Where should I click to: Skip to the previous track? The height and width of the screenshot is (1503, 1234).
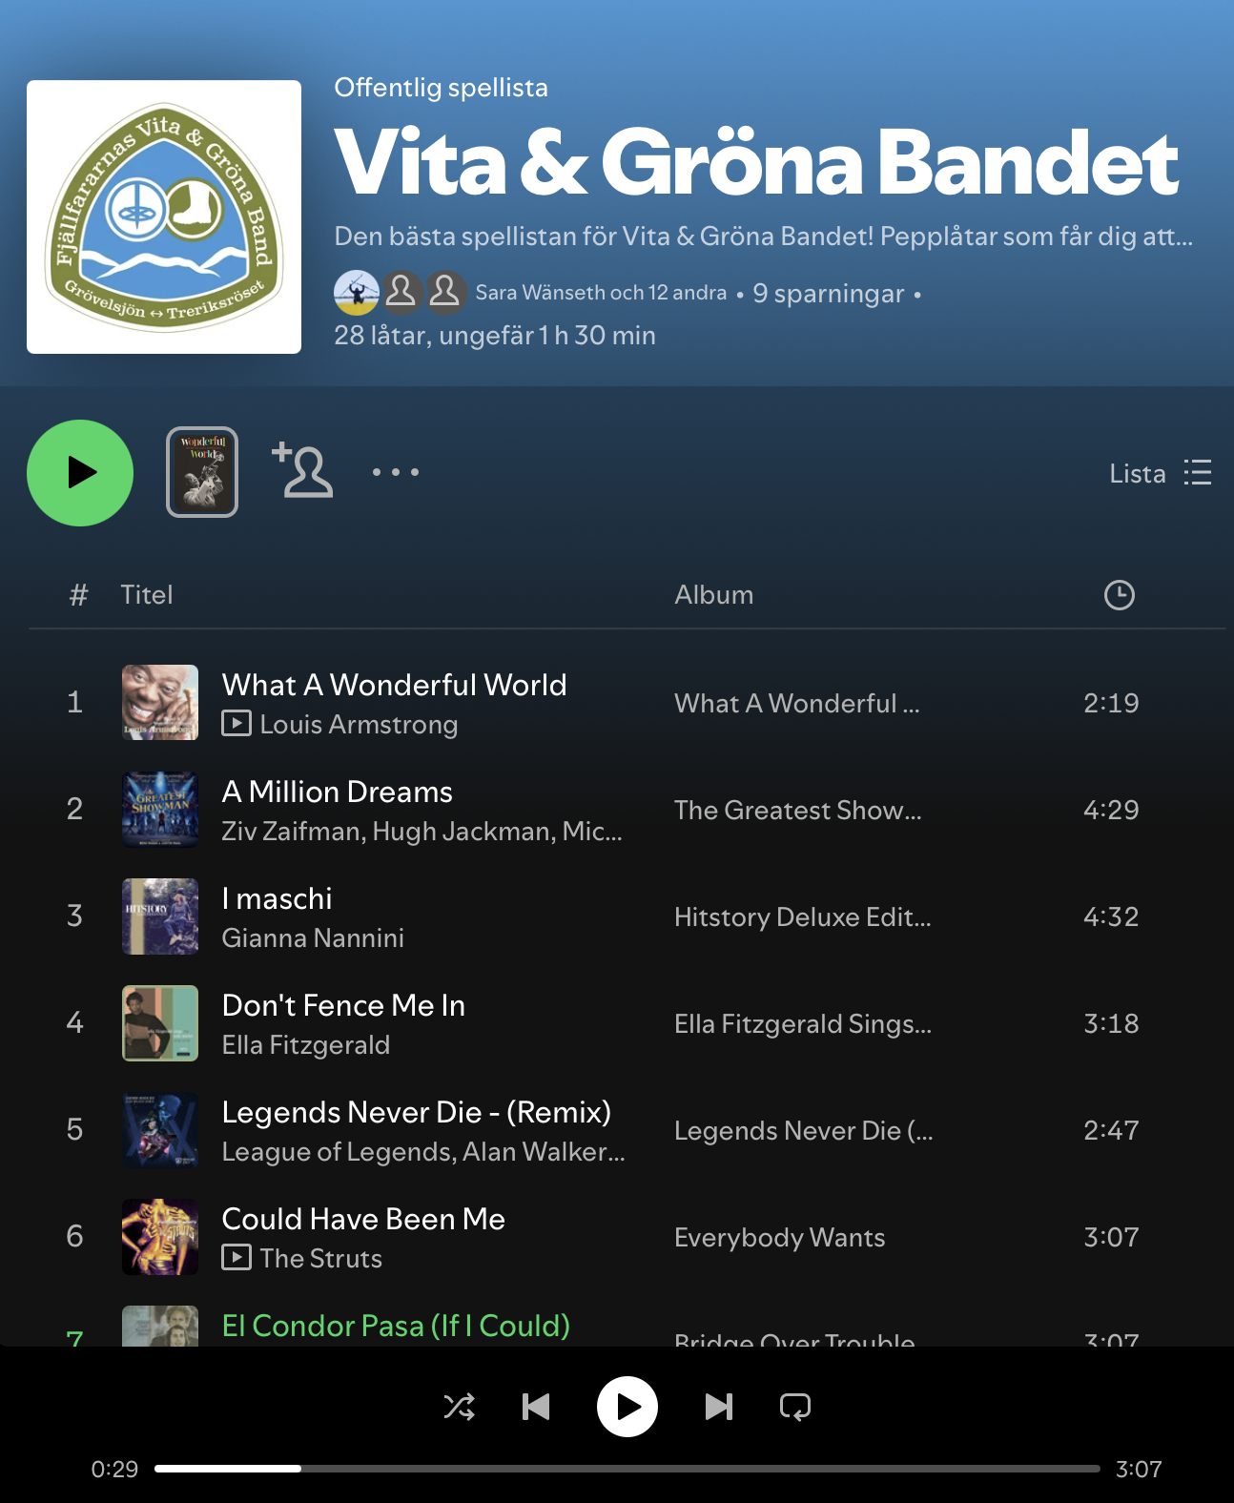pos(536,1407)
